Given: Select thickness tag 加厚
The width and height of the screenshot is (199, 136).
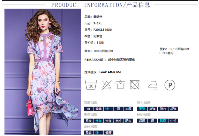Looking at the screenshot, I should point(128,109).
